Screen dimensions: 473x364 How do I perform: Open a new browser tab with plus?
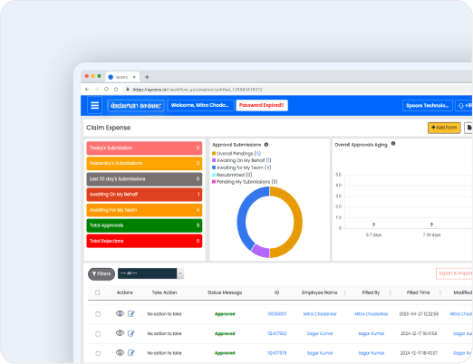[147, 77]
